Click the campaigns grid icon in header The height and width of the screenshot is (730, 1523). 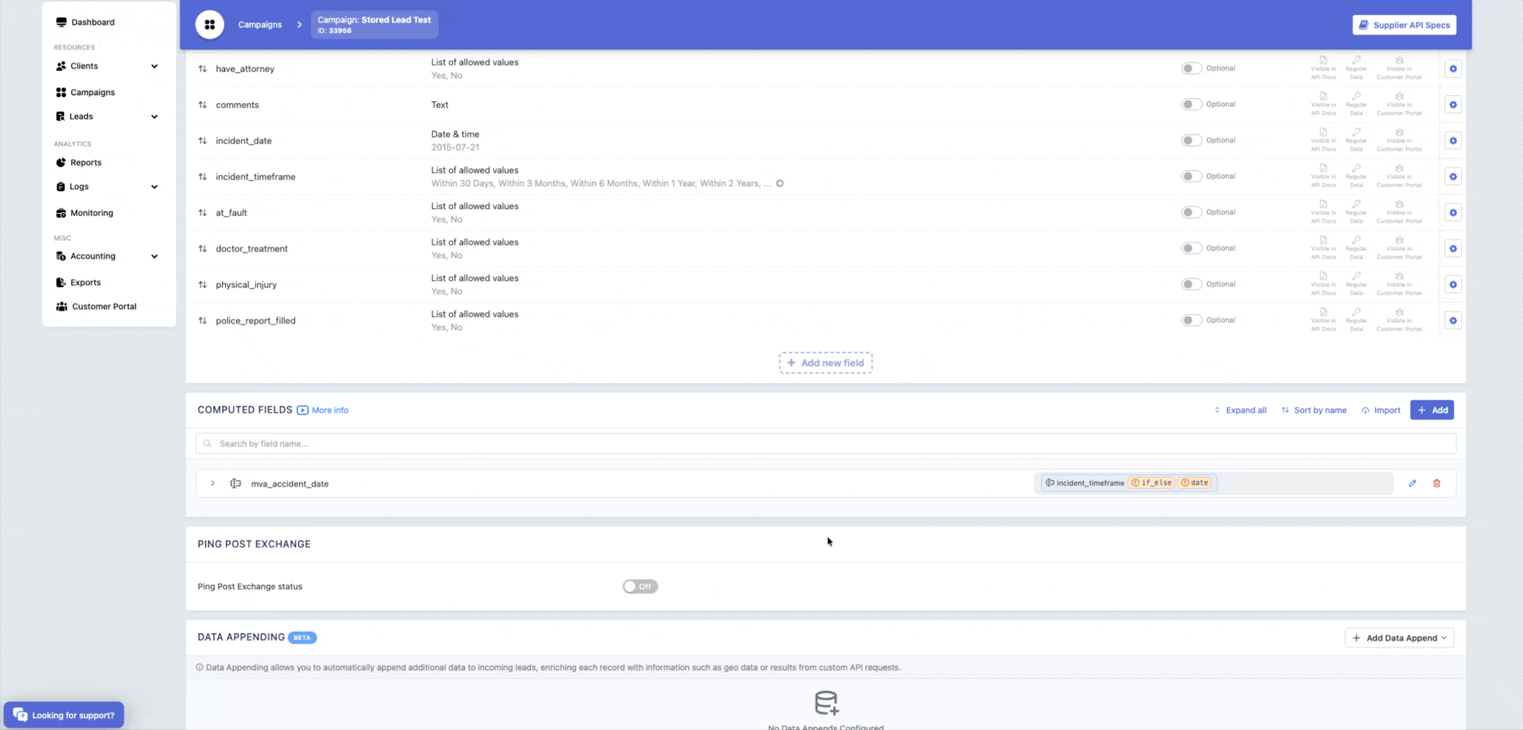click(x=210, y=25)
